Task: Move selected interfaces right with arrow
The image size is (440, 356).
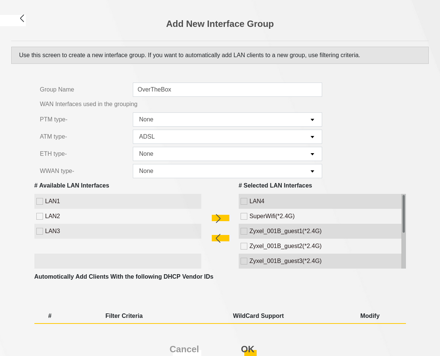Action: coord(220,218)
